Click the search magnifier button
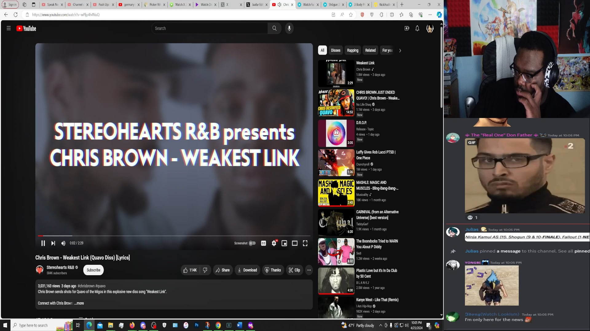The image size is (590, 331). tap(274, 28)
